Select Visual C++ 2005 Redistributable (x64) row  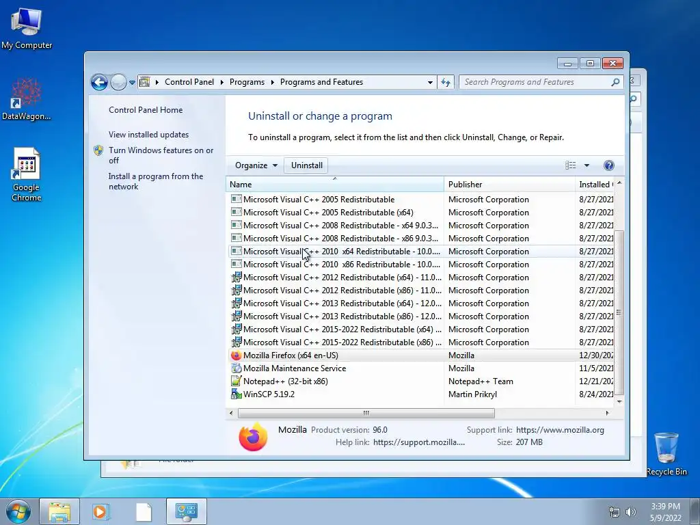[421, 213]
